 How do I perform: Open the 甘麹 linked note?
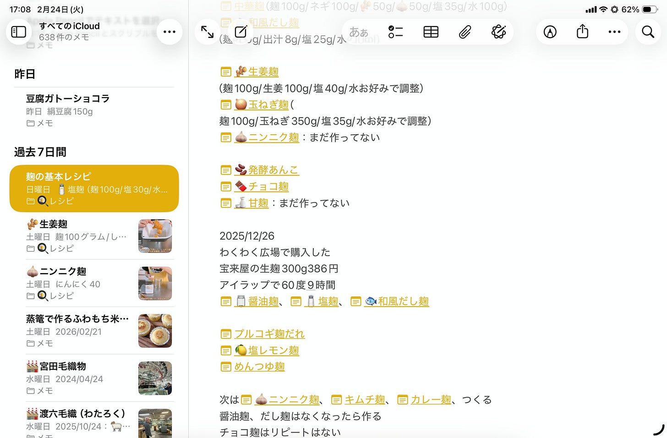click(x=251, y=203)
